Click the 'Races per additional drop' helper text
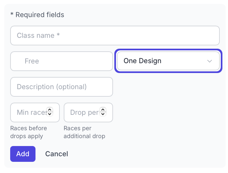Viewport: 228px width, 173px height. 84,132
